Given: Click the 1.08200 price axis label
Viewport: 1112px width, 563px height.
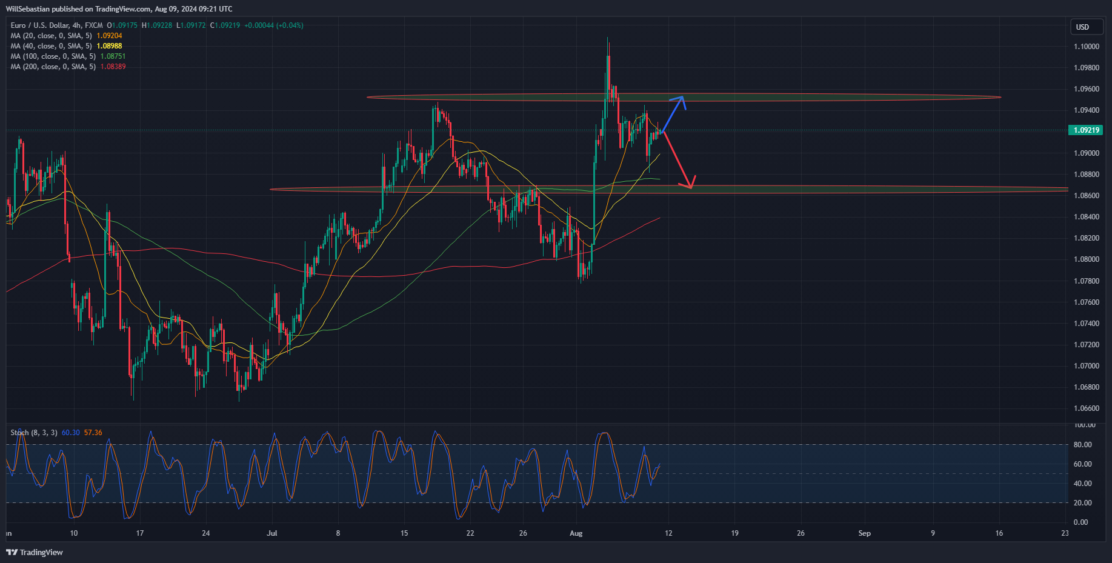Looking at the screenshot, I should tap(1086, 238).
